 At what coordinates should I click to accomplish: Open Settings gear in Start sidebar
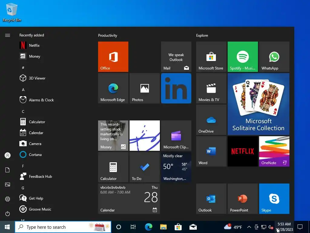(8, 199)
